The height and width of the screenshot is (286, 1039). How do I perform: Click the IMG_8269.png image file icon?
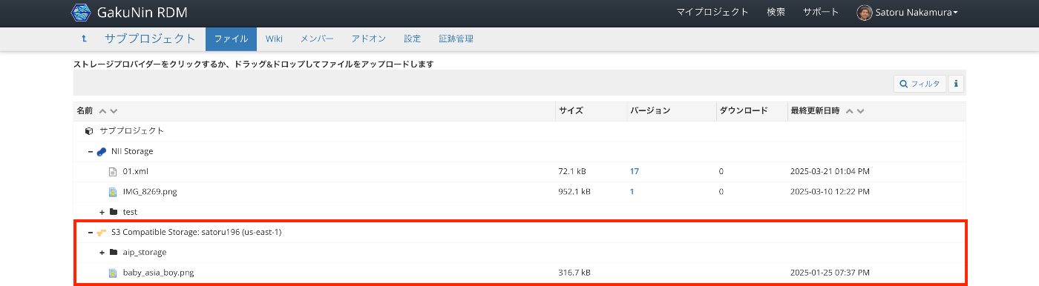114,191
